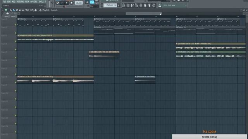248x139 pixels.
Task: Open the Mixer faders icon
Action: click(141, 5)
